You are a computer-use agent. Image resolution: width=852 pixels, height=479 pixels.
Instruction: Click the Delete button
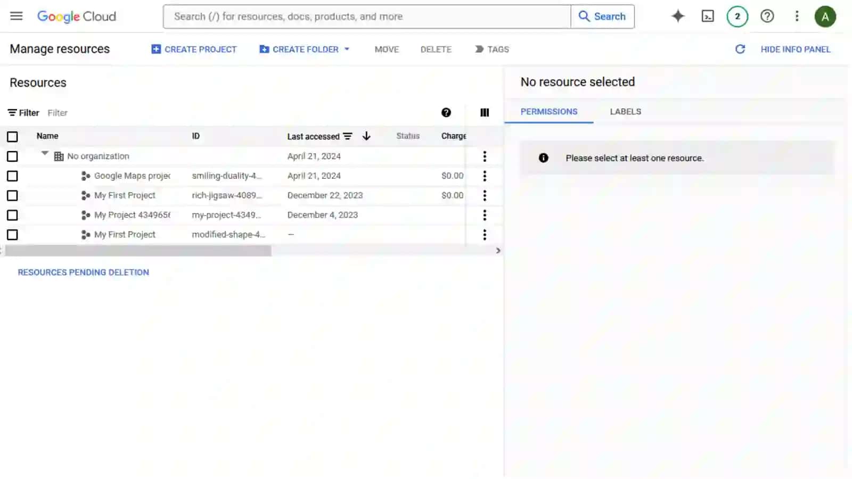[436, 49]
